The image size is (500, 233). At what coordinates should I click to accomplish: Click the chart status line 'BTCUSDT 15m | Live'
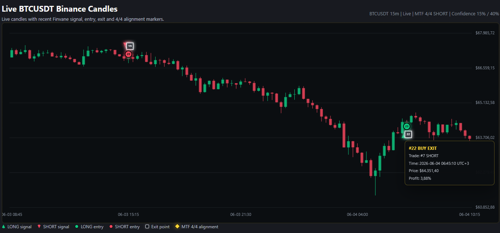pos(390,14)
